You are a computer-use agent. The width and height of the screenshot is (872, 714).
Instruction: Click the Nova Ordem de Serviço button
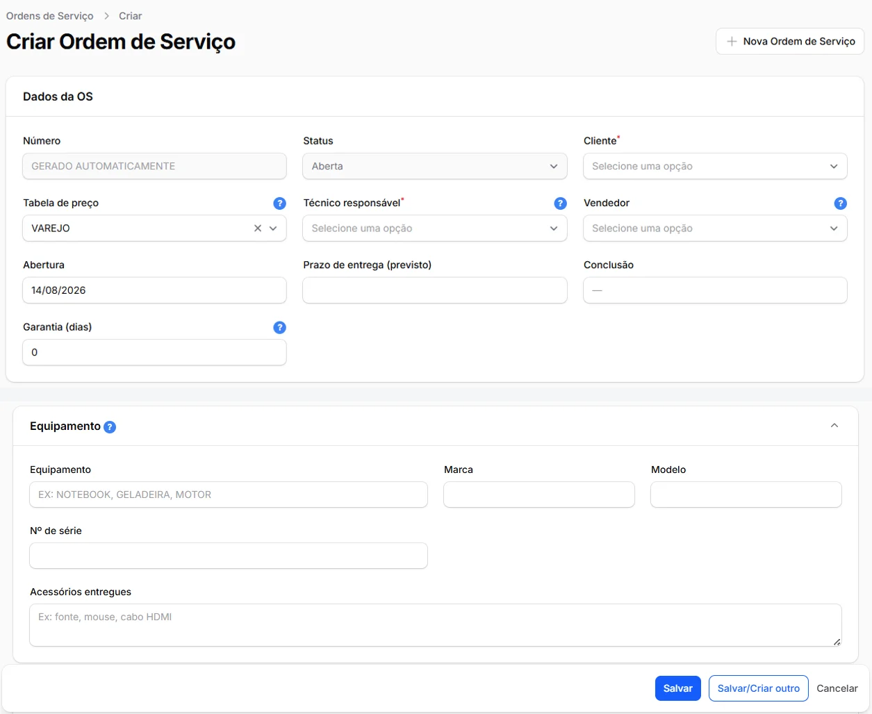click(790, 42)
